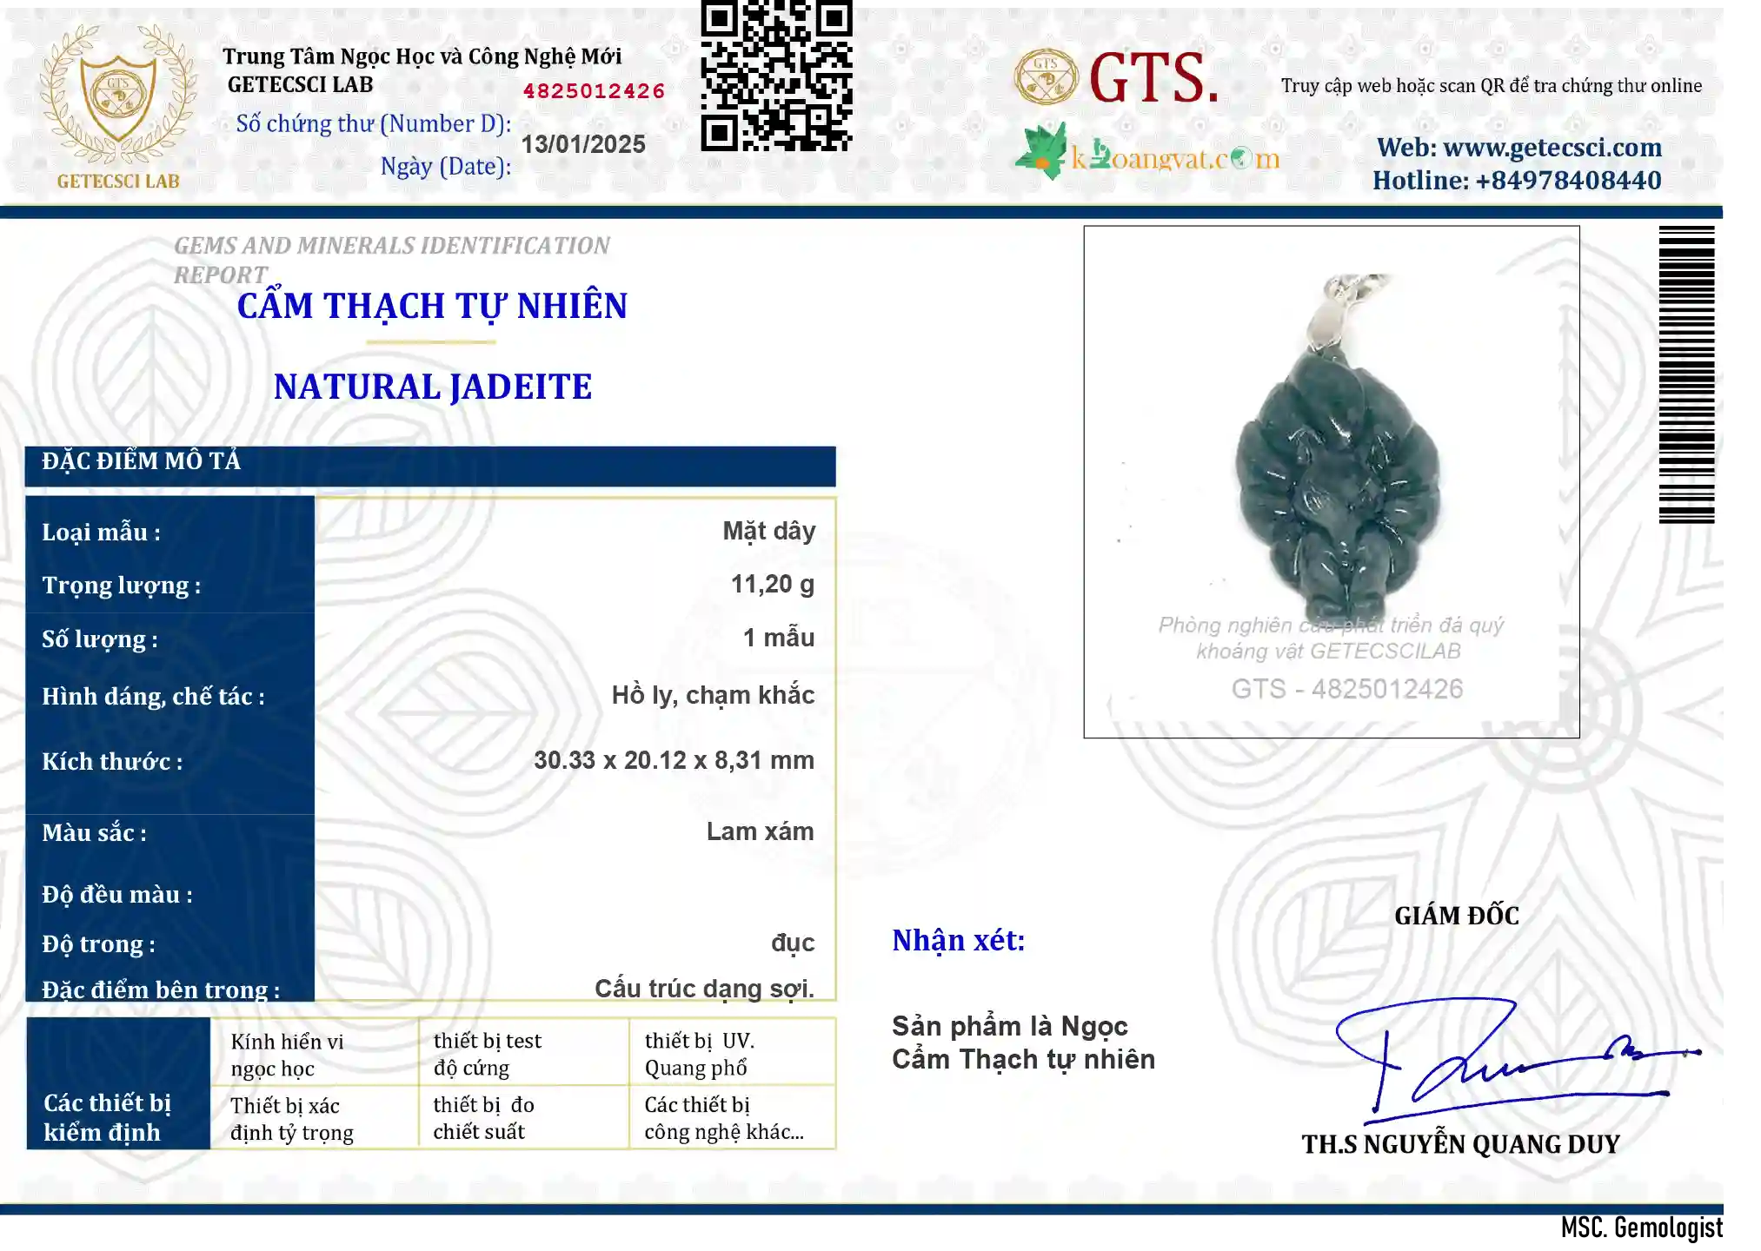1761x1251 pixels.
Task: Click the thiết bị UV. Quang phổ cell
Action: [731, 1053]
